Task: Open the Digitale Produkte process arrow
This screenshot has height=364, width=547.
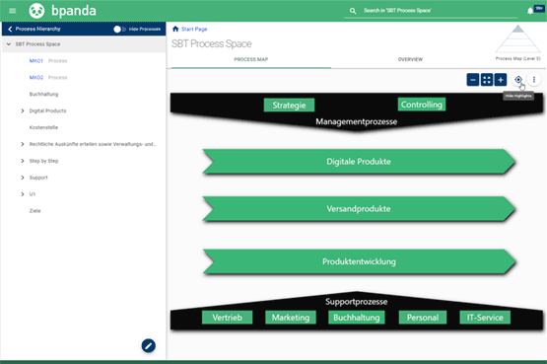Action: point(359,162)
